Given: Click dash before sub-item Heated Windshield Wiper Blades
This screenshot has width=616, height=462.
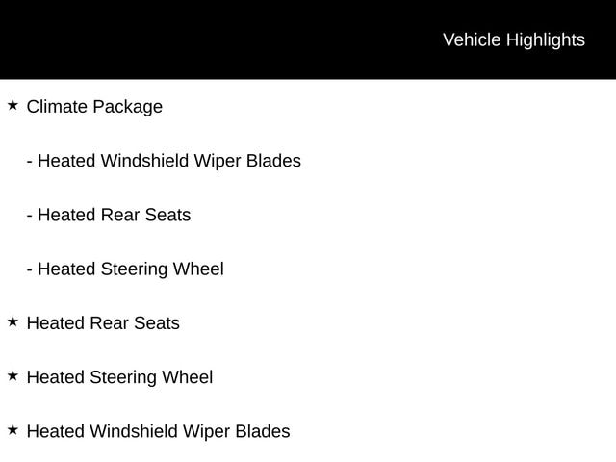Looking at the screenshot, I should click(x=30, y=162).
